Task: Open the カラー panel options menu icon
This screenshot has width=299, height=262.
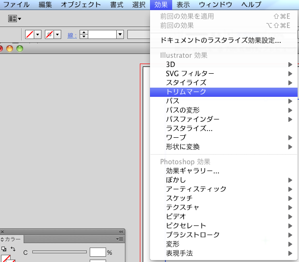Action: click(x=120, y=239)
